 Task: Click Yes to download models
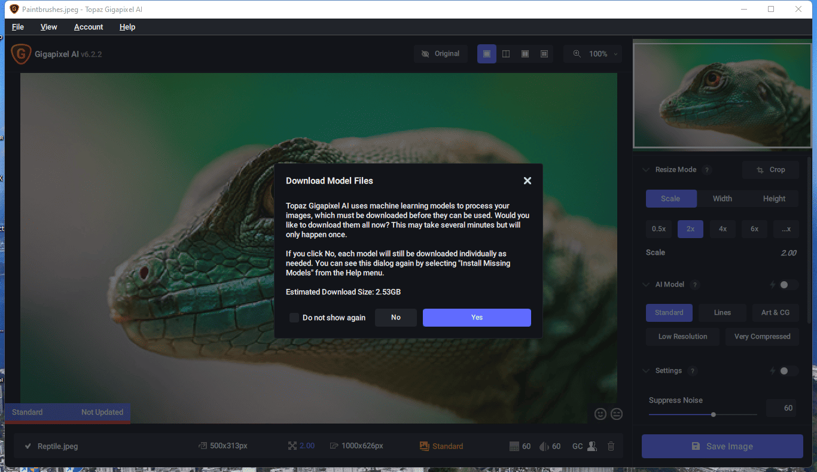pos(477,318)
